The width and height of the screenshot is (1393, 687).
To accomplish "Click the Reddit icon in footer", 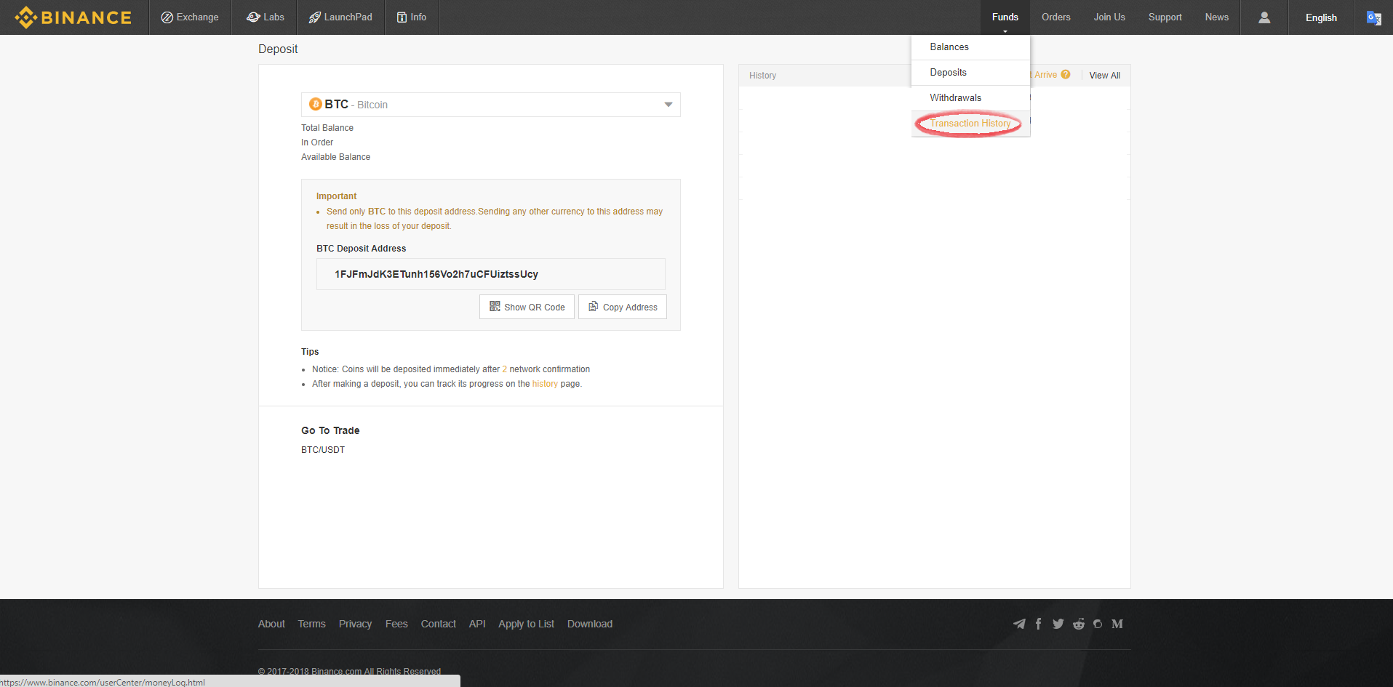I will coord(1079,624).
